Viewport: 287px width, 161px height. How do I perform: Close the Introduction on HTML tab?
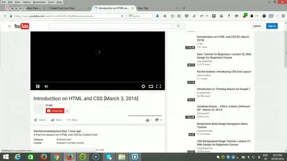point(133,8)
